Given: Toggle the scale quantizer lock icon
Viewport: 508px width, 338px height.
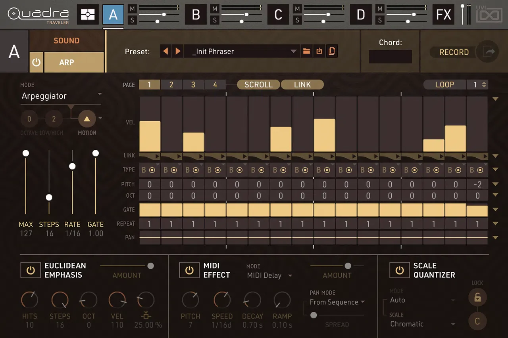Looking at the screenshot, I should pos(477,297).
